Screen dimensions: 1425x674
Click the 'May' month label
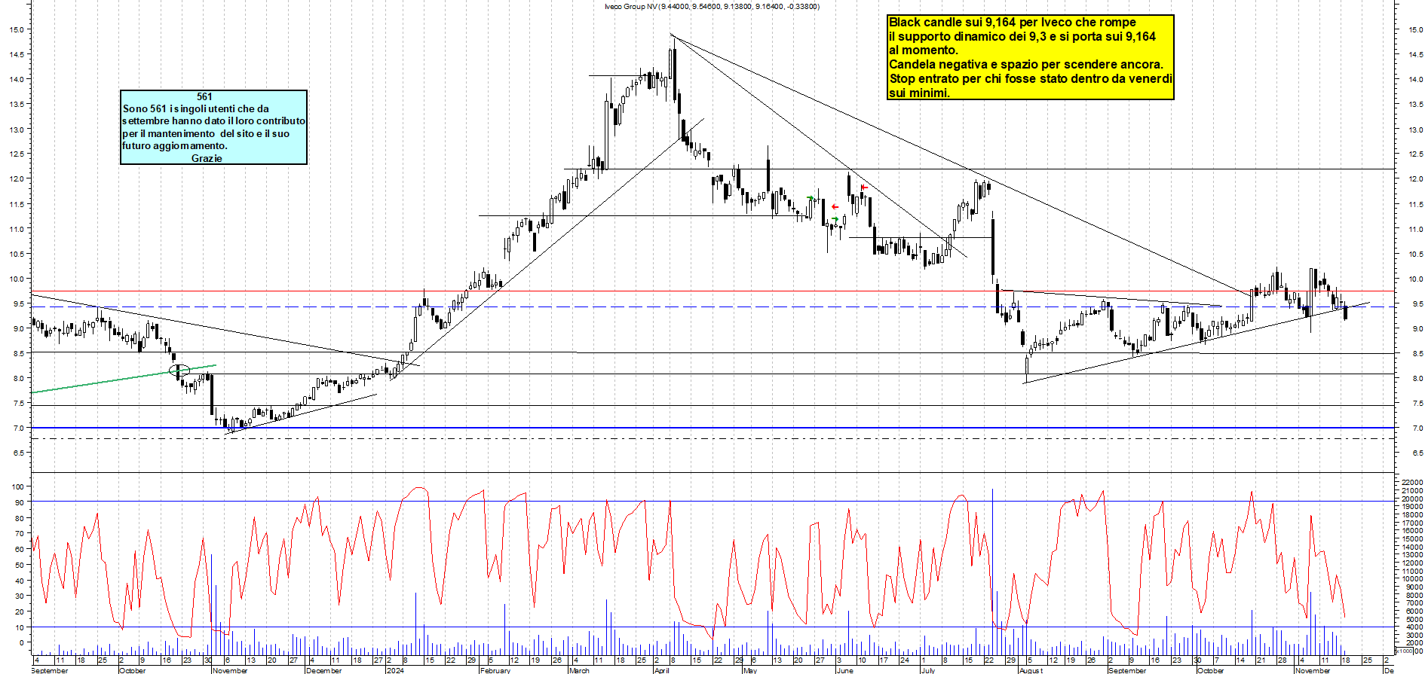(x=750, y=670)
